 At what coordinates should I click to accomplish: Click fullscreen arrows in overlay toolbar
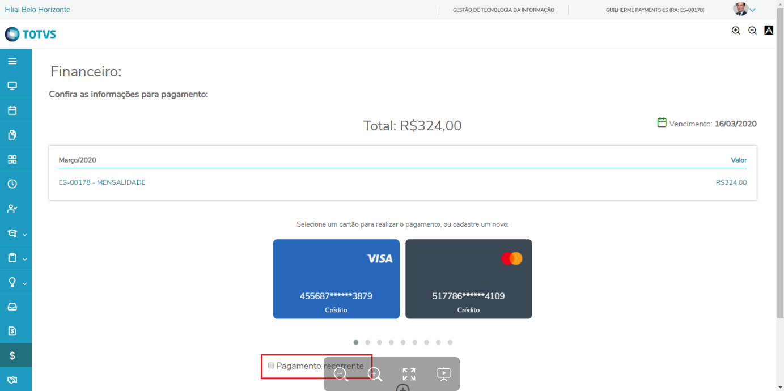409,374
